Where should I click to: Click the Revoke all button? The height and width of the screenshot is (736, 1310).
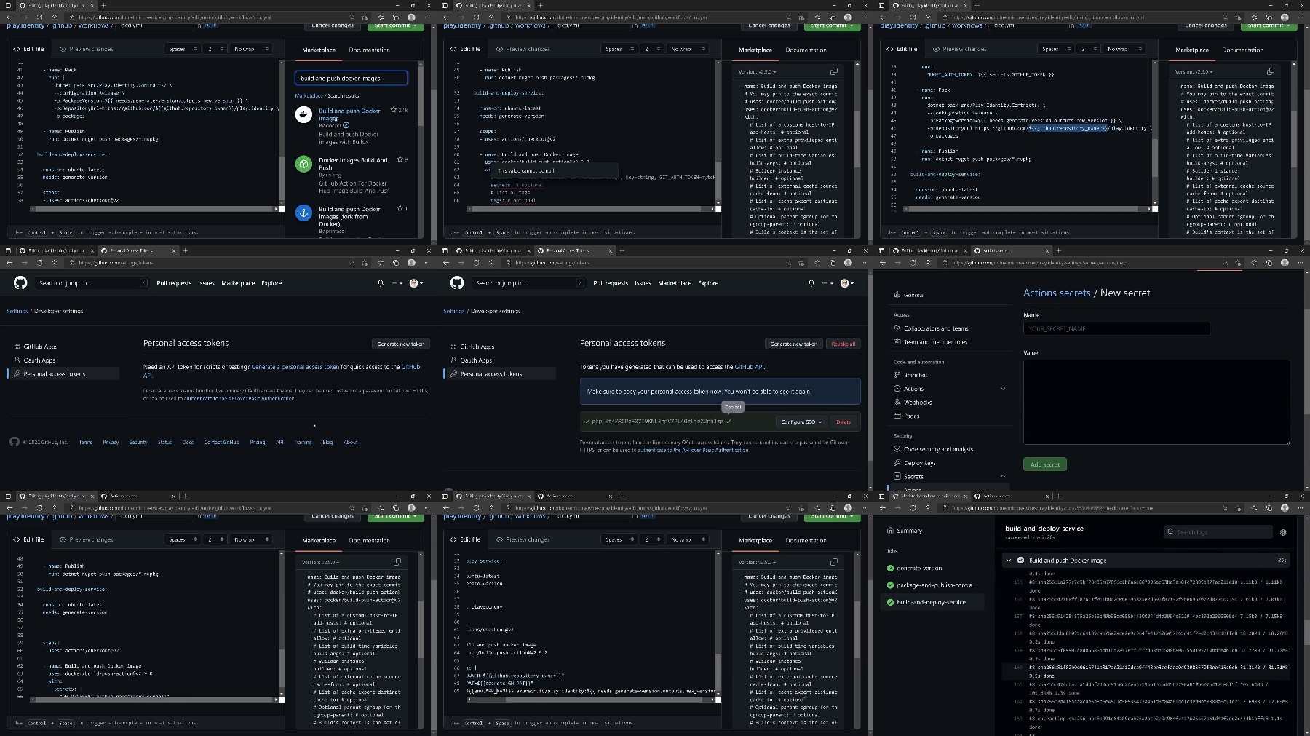[x=843, y=344]
